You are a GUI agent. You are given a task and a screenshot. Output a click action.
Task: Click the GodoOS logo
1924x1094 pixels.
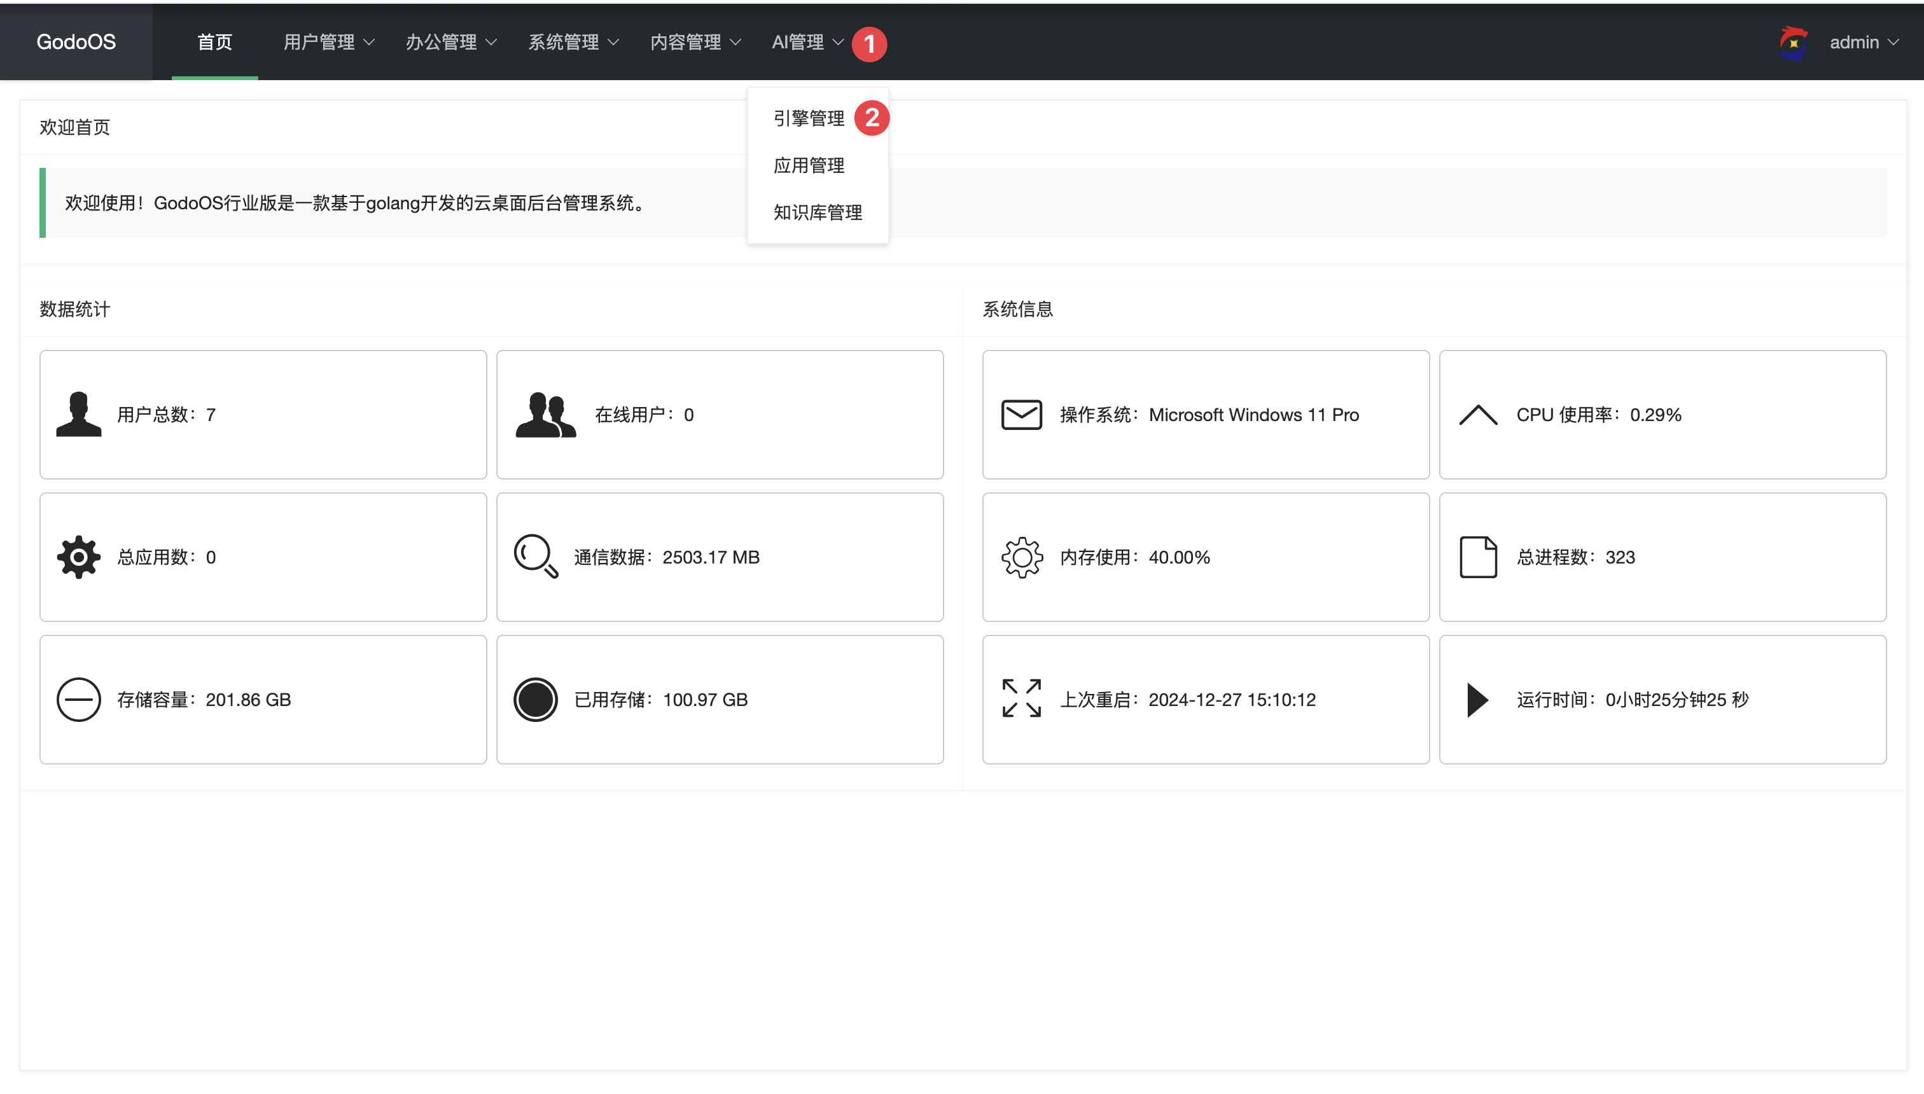point(75,42)
